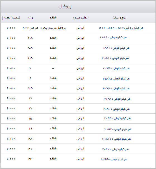Select weight ۶.۵ in the 30X10 row

pos(30,58)
